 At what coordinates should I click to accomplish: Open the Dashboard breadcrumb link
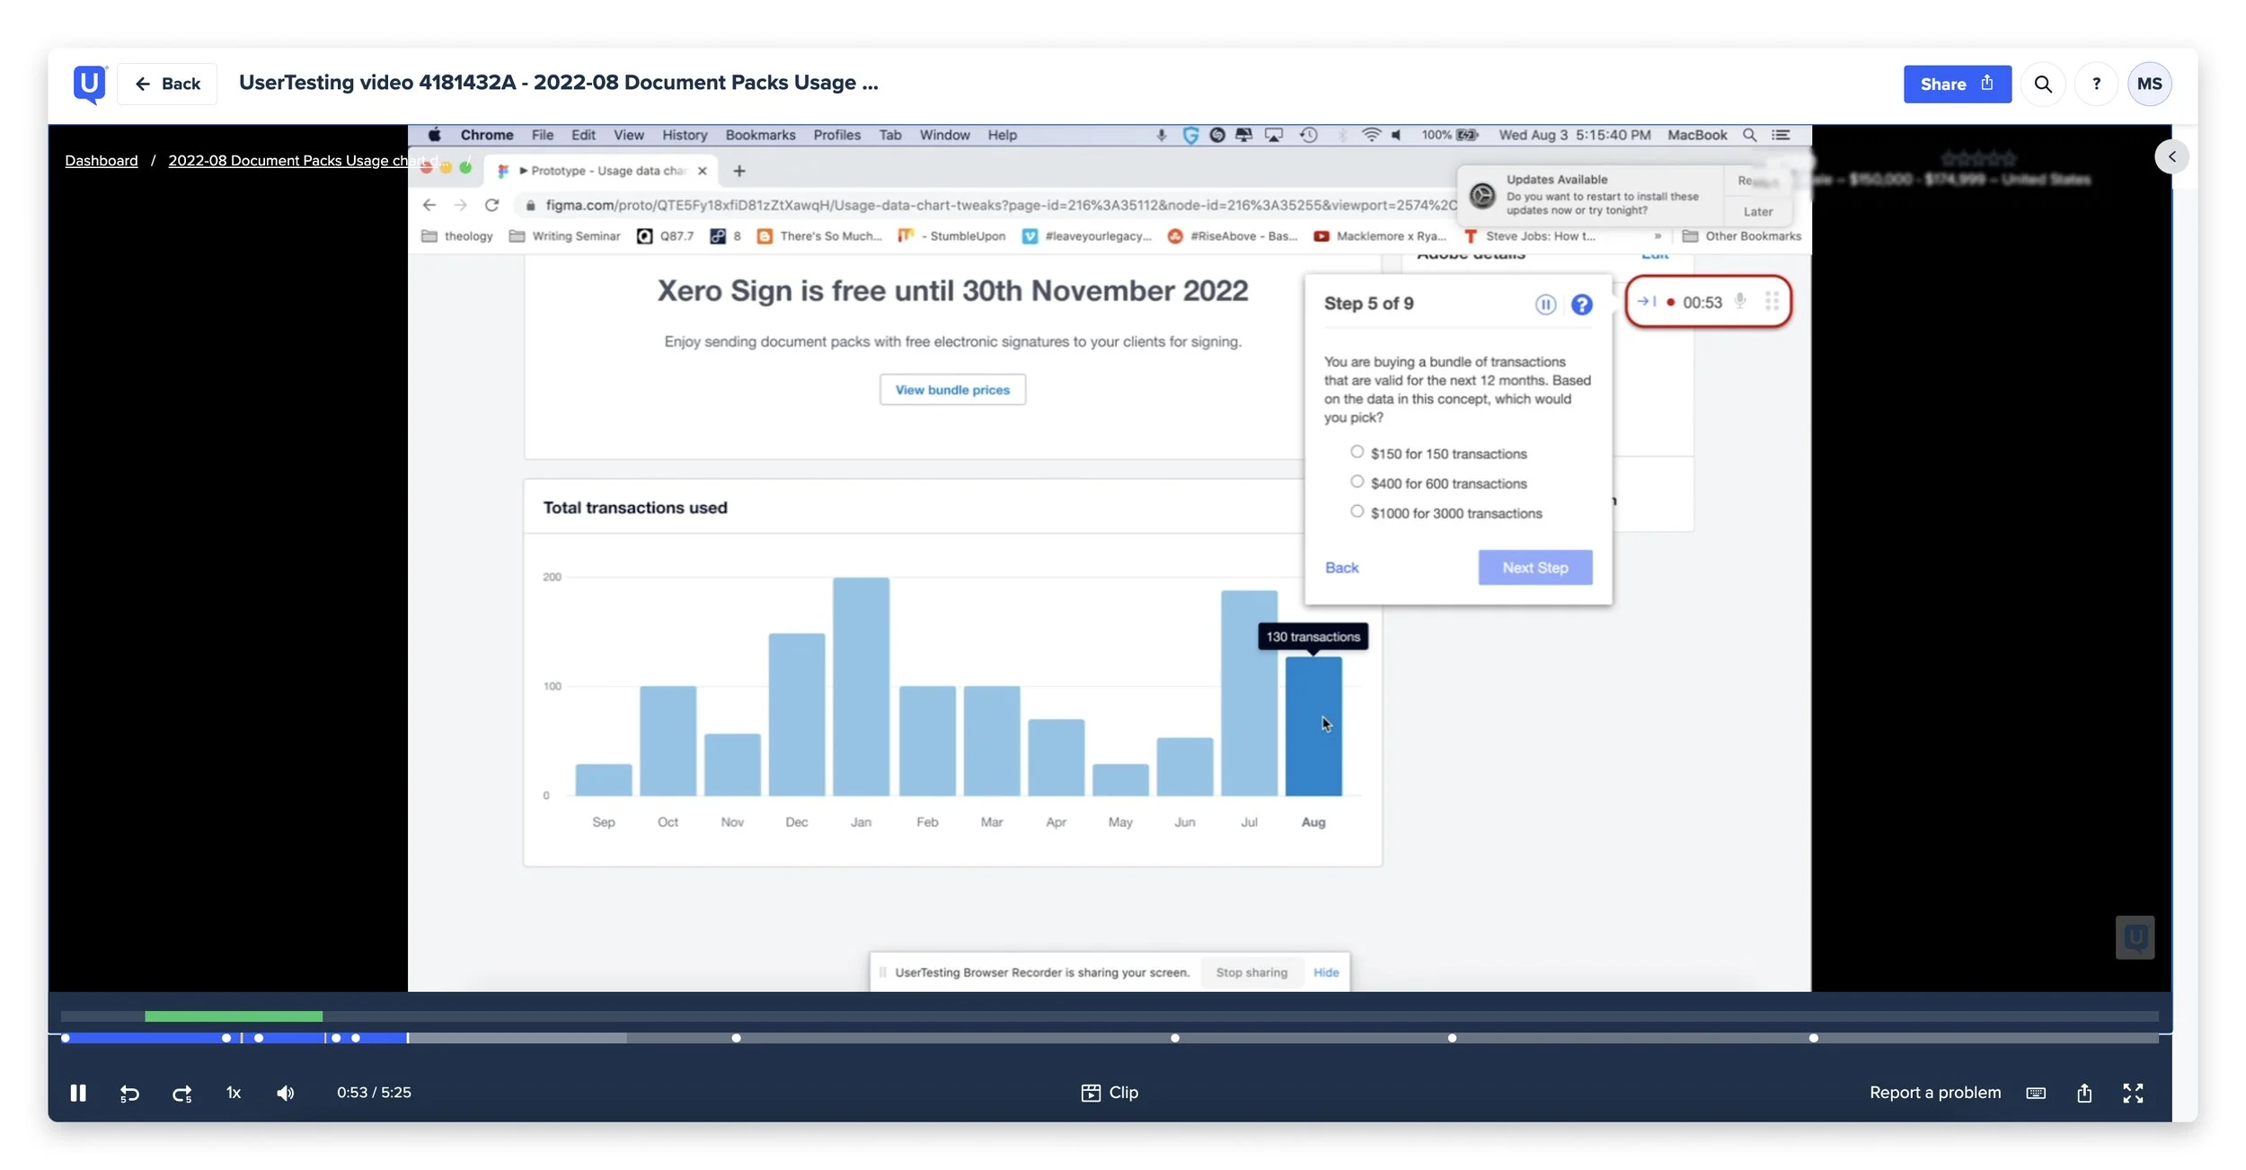102,160
